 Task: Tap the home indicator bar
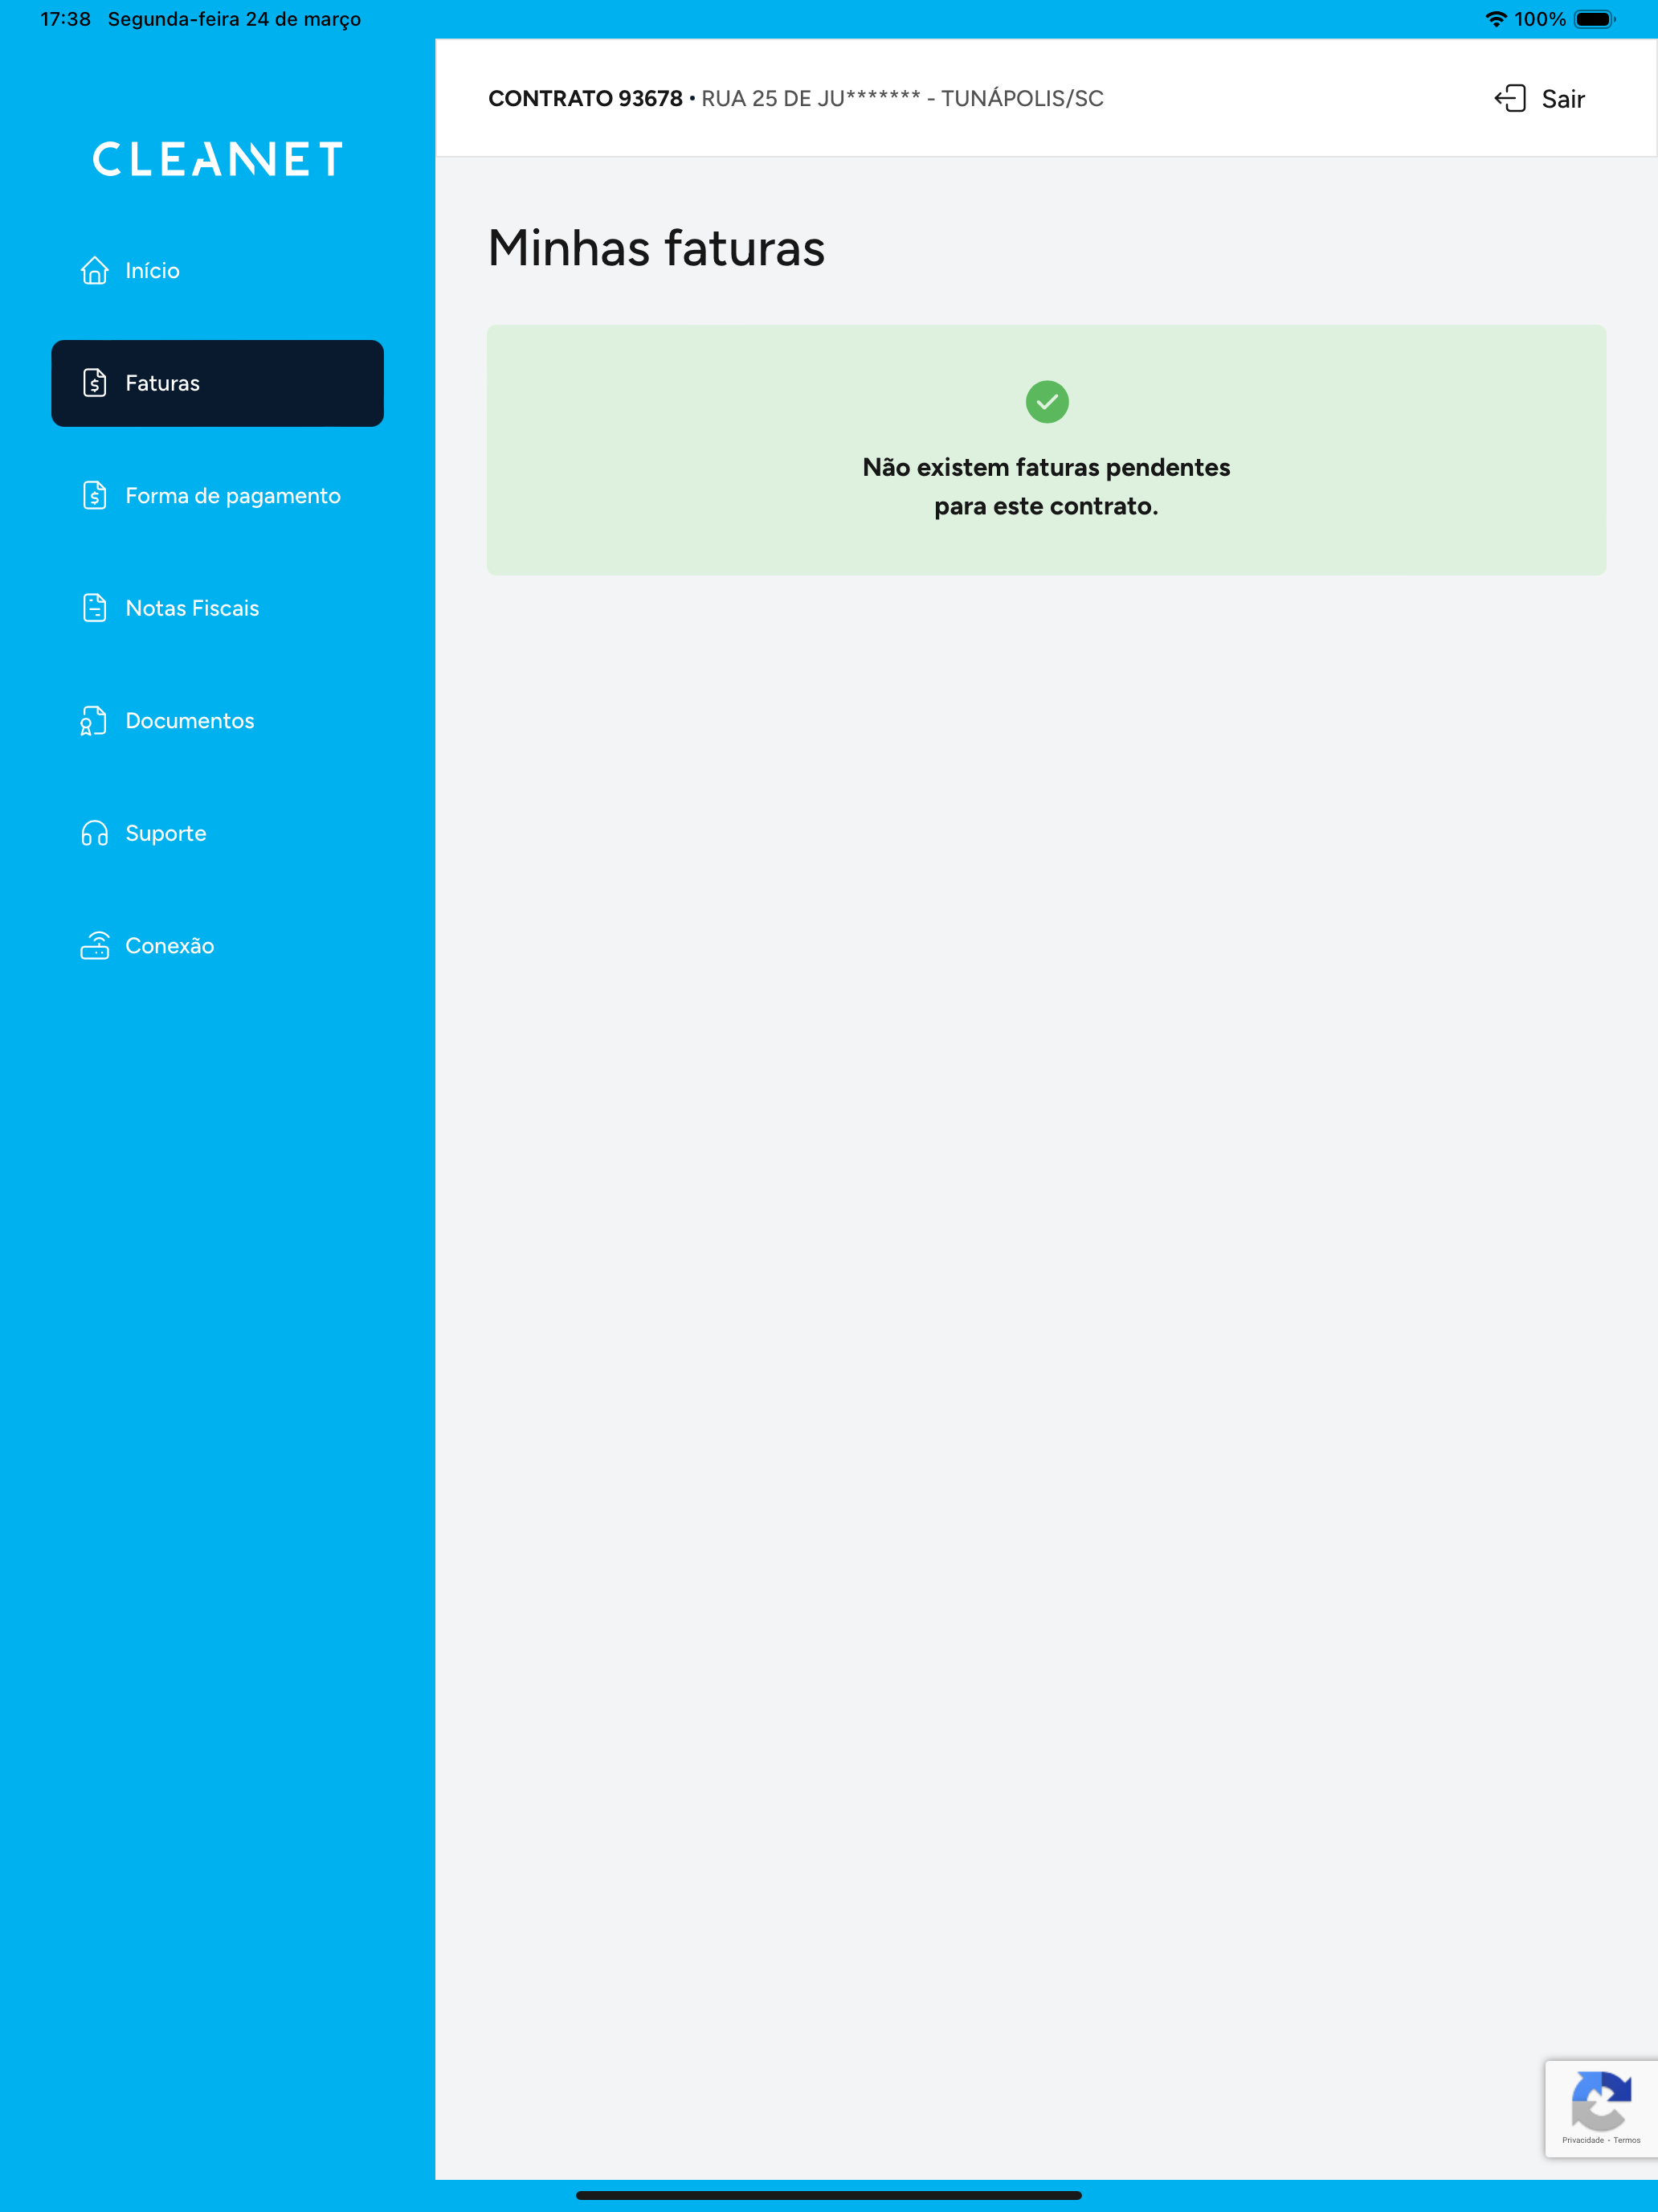828,2195
